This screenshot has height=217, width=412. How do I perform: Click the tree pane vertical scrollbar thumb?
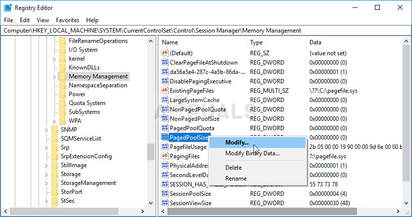[151, 152]
